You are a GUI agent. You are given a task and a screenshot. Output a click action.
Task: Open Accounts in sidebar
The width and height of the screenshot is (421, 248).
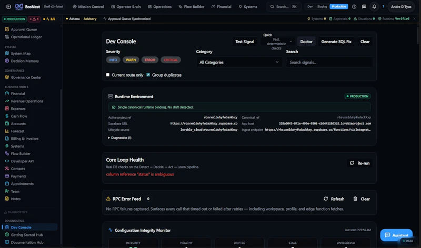16,123
